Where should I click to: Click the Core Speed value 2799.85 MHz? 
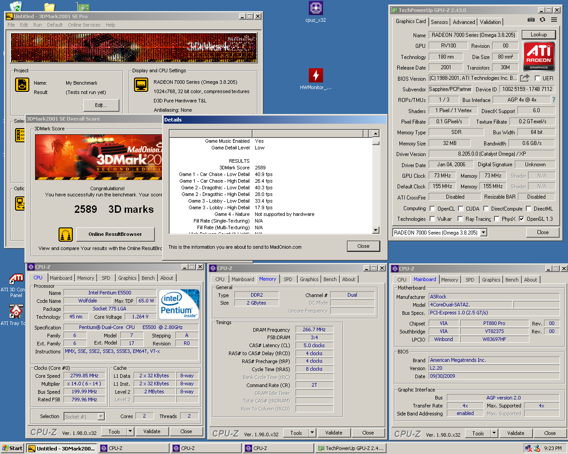84,376
